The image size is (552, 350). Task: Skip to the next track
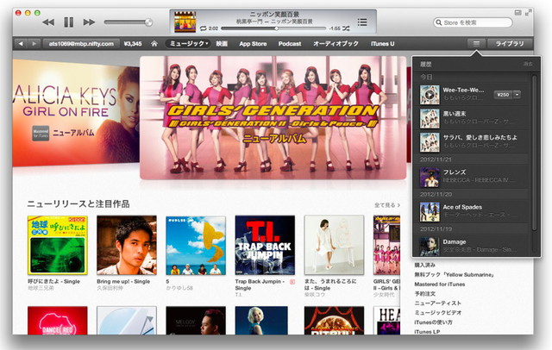click(89, 22)
